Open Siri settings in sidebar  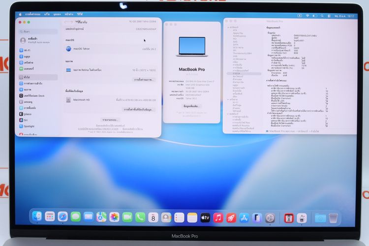(x=38, y=120)
